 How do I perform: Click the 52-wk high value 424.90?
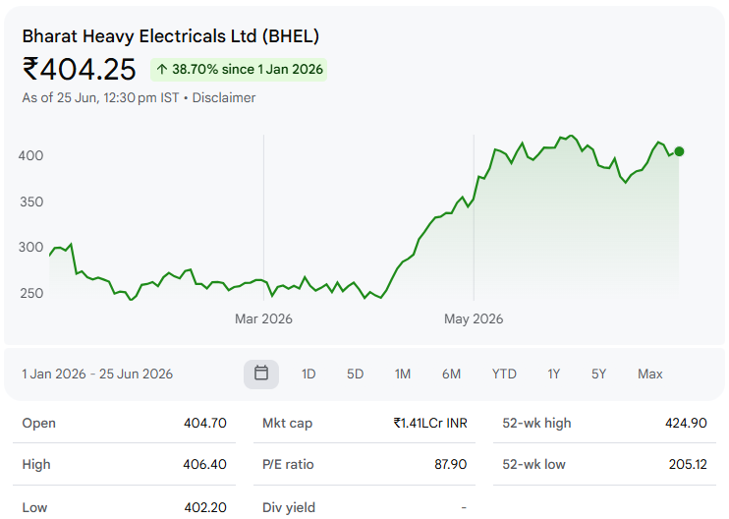686,424
